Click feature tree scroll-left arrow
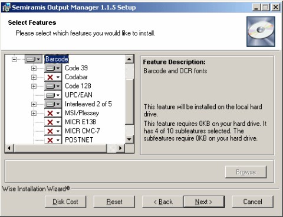 coord(9,148)
